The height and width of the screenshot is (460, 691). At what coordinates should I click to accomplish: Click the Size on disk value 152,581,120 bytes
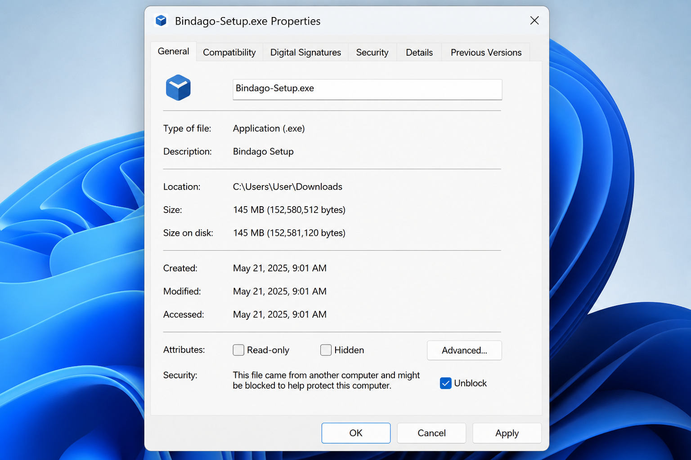point(289,233)
